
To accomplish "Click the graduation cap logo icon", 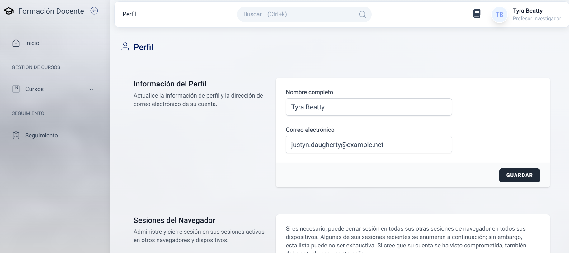I will pos(9,11).
